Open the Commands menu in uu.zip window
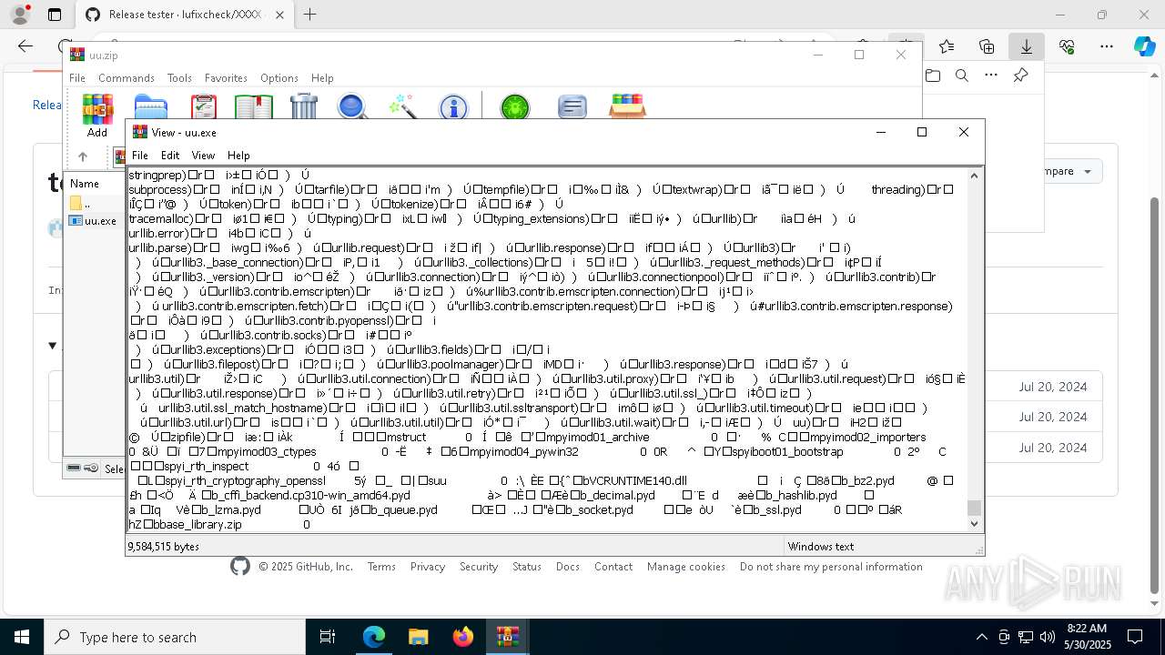 coord(127,78)
